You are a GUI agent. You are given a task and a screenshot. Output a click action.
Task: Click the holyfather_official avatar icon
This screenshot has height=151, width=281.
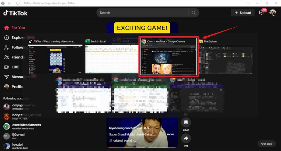6,117
